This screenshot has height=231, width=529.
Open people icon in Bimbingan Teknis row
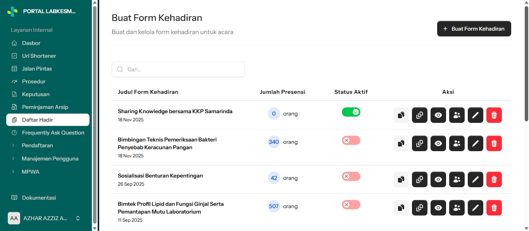[x=457, y=143]
